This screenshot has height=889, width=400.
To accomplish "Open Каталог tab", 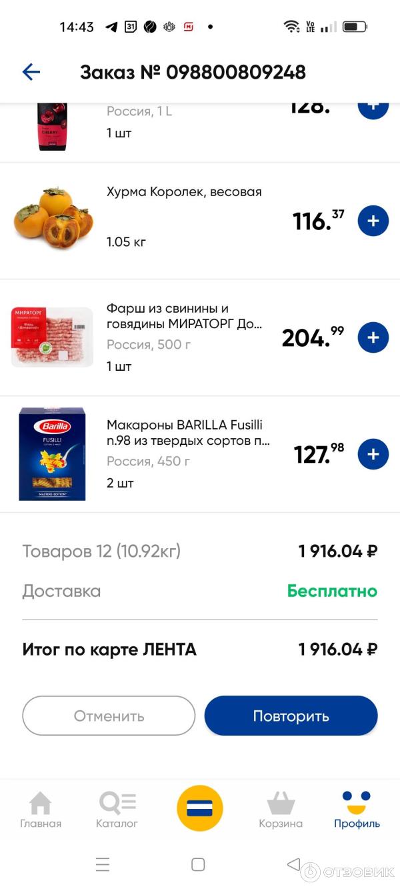I will point(117,810).
